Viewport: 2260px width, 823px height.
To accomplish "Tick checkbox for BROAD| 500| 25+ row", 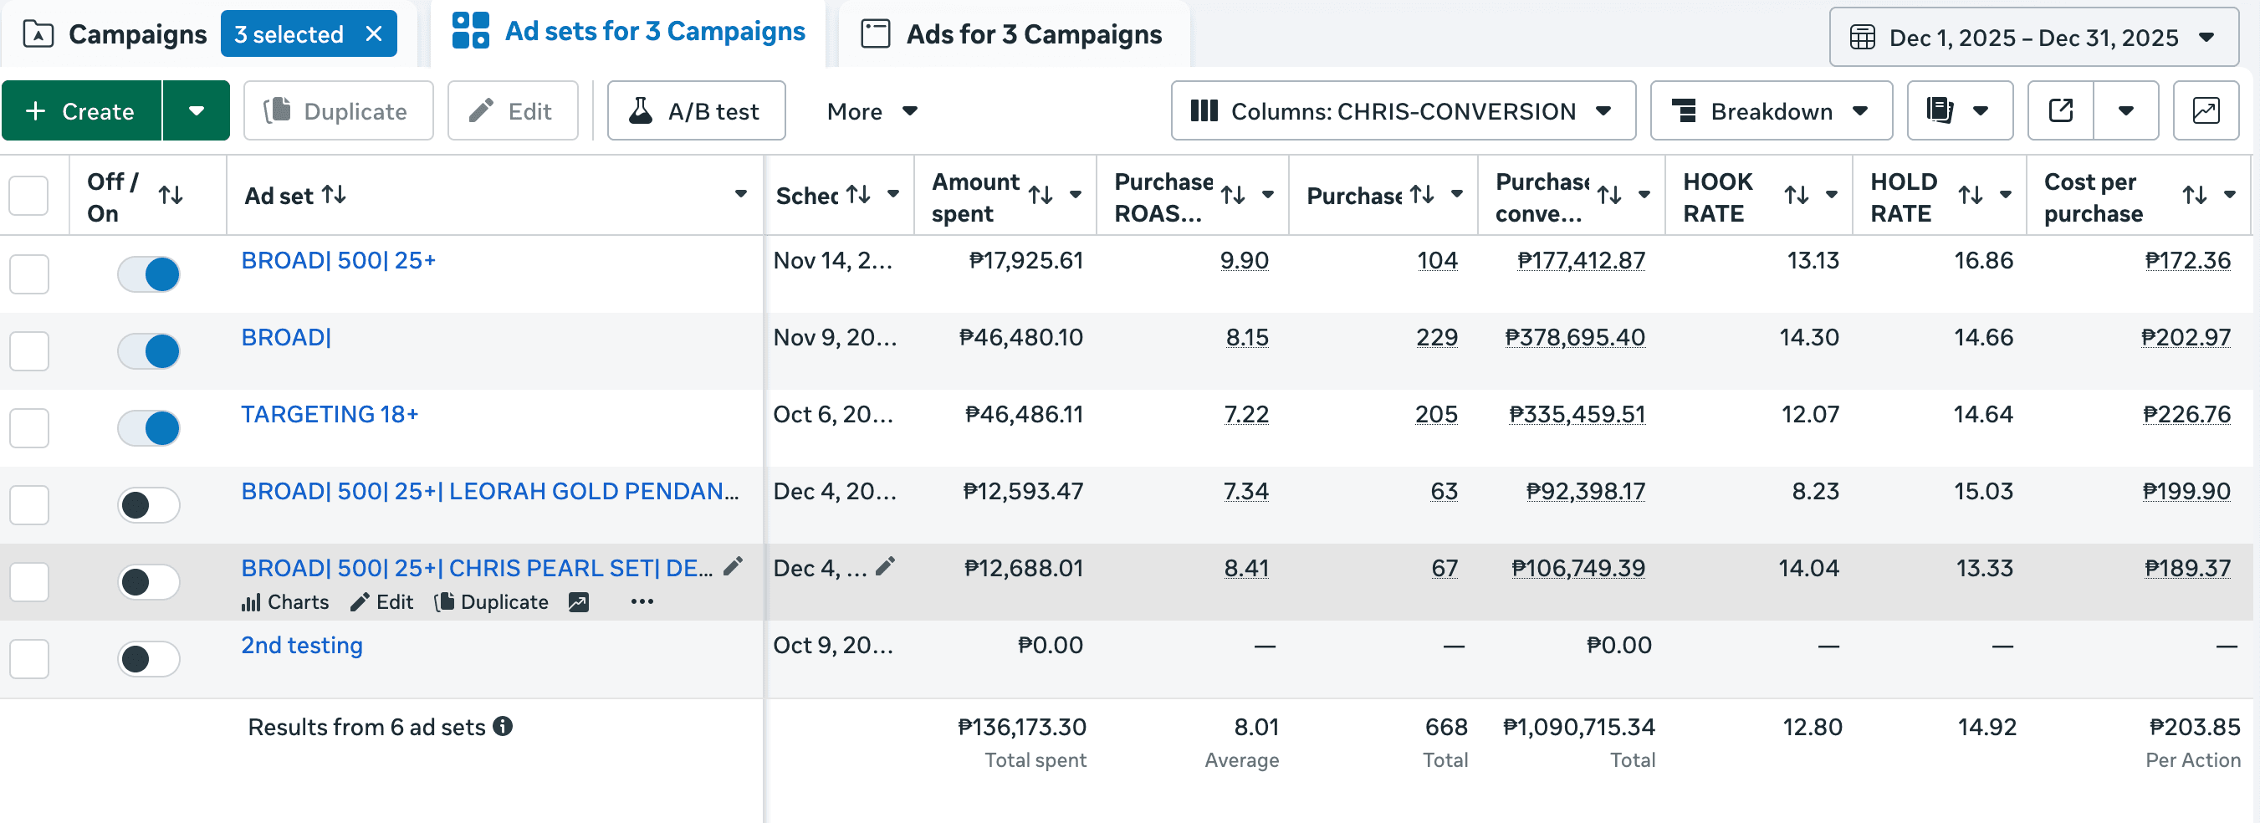I will (29, 273).
